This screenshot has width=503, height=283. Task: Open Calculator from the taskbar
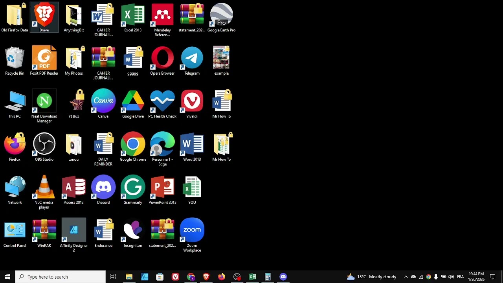(x=268, y=277)
